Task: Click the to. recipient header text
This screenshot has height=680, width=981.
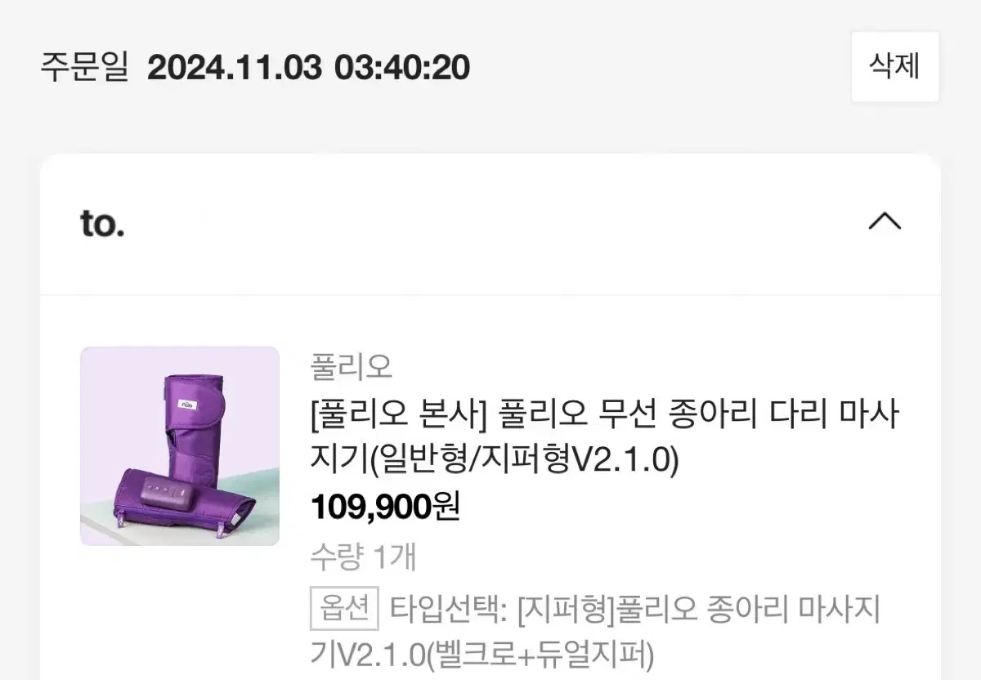Action: [102, 222]
